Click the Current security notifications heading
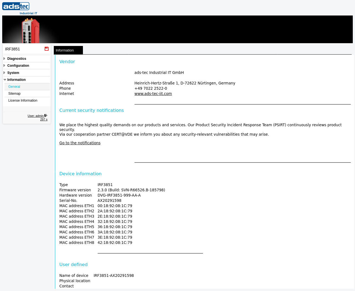 click(x=92, y=110)
